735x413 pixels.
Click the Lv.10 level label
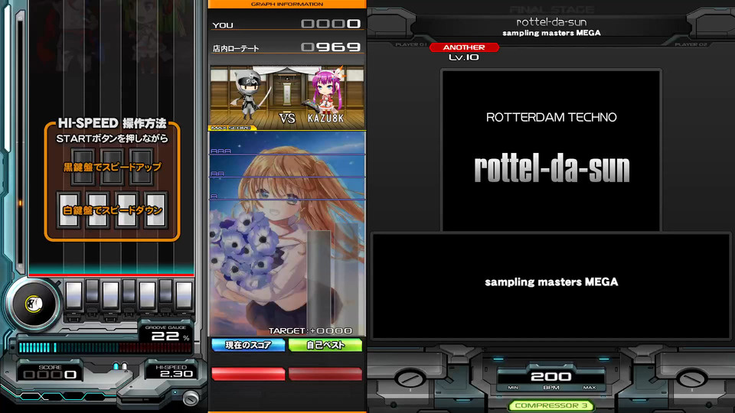pyautogui.click(x=464, y=57)
